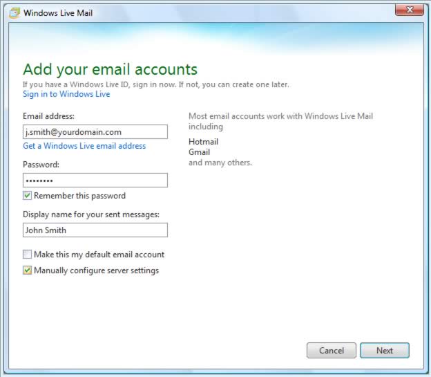The height and width of the screenshot is (377, 431).
Task: Click the Gmail text
Action: point(200,152)
